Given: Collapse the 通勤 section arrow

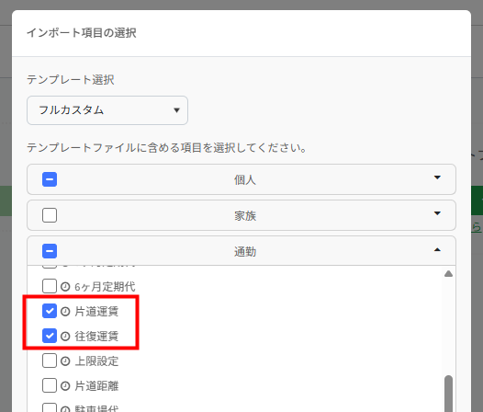Looking at the screenshot, I should [437, 249].
